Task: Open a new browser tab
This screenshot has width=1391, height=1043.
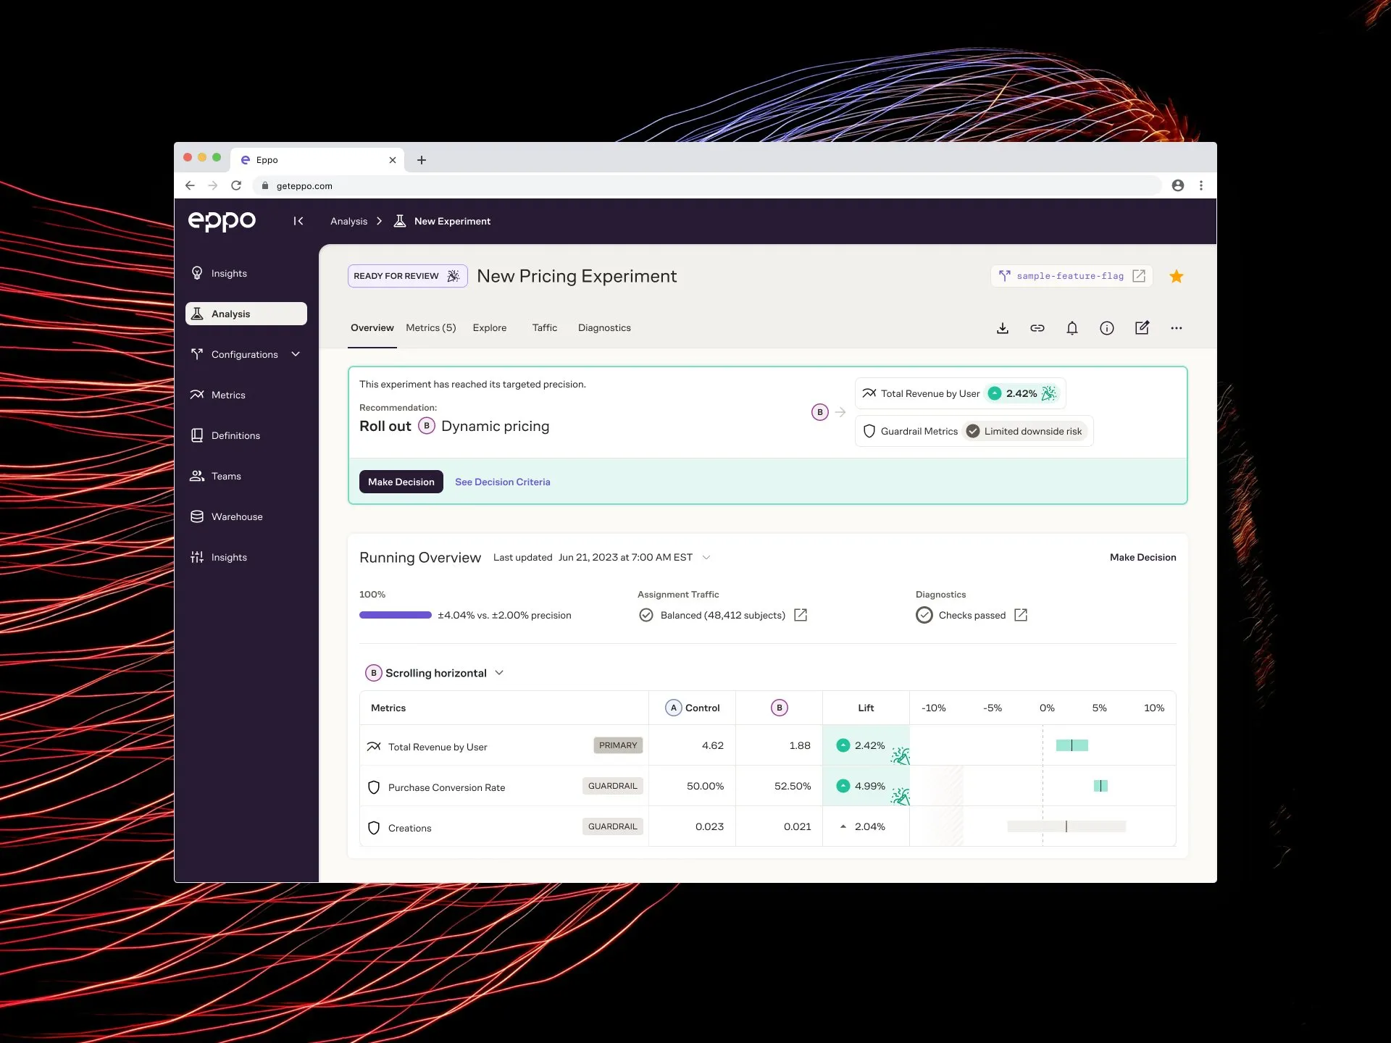Action: coord(422,160)
